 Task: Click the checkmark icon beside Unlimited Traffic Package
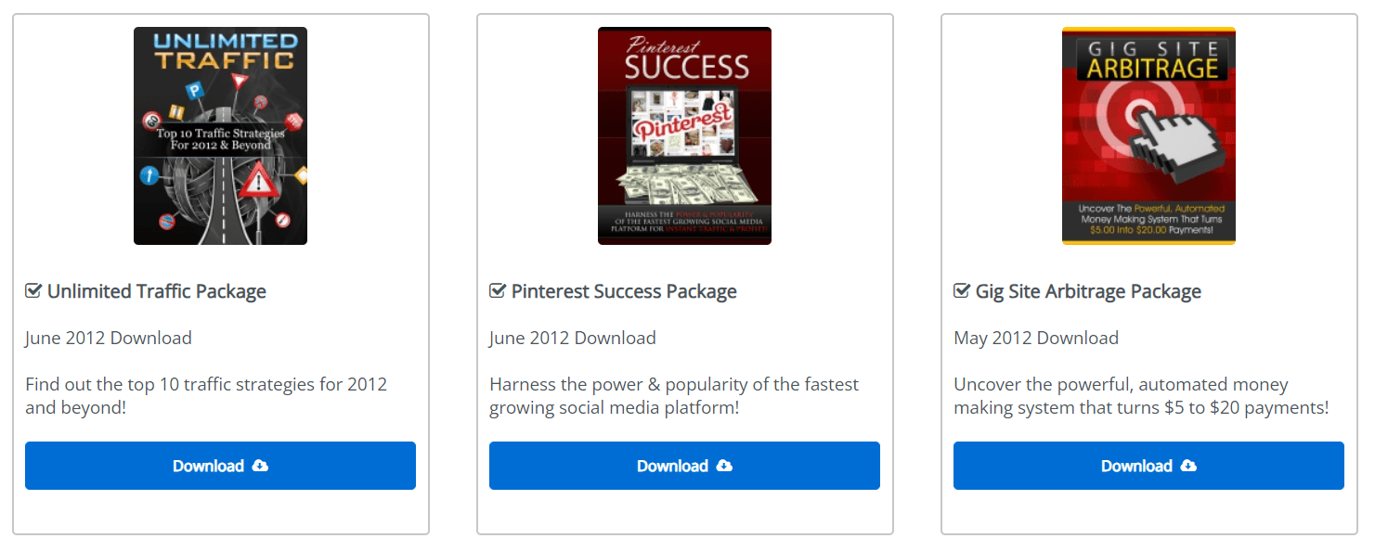[33, 291]
